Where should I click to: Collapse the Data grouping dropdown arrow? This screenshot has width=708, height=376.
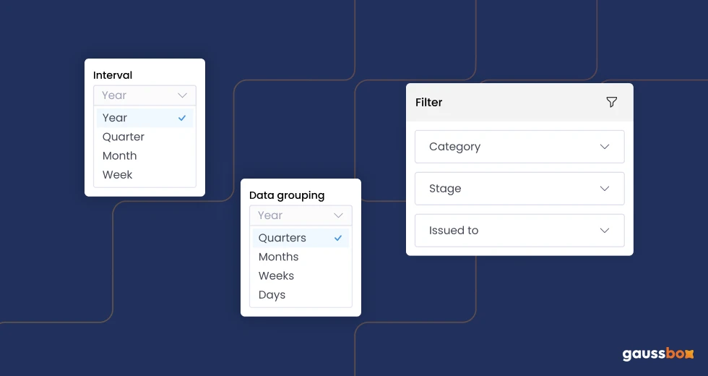pos(338,215)
